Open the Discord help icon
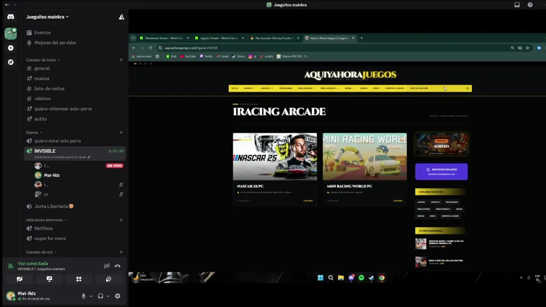 (530, 5)
